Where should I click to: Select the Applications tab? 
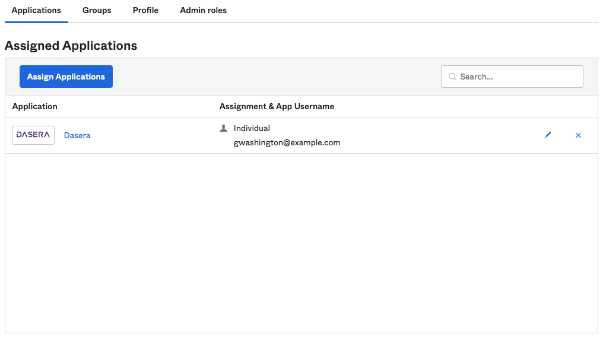36,10
